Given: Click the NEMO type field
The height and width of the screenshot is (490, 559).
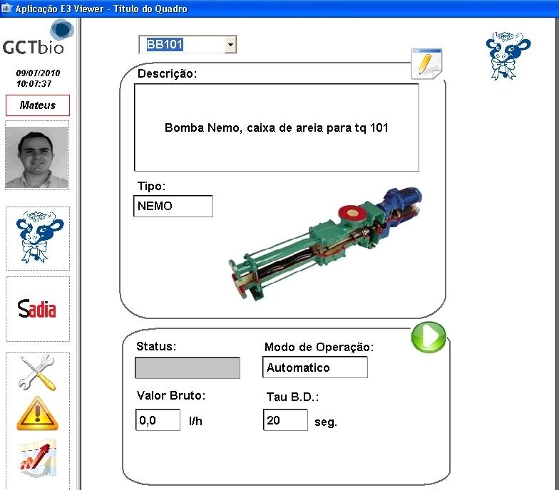Looking at the screenshot, I should click(173, 206).
